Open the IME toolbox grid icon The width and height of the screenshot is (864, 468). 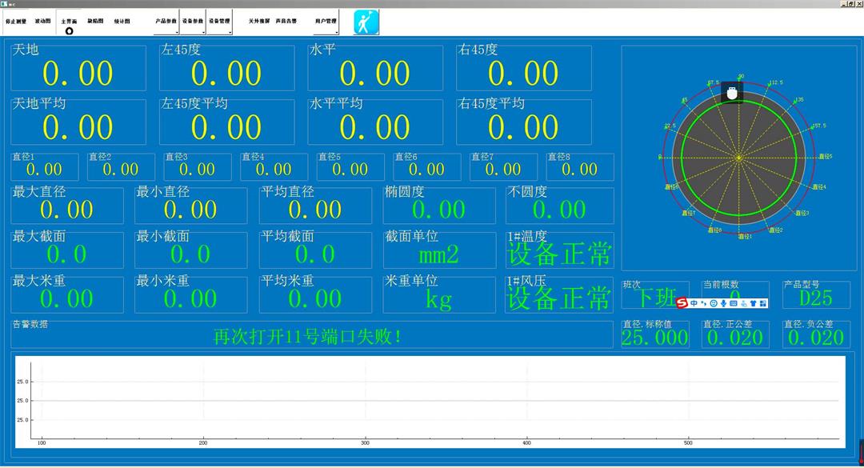[x=762, y=303]
